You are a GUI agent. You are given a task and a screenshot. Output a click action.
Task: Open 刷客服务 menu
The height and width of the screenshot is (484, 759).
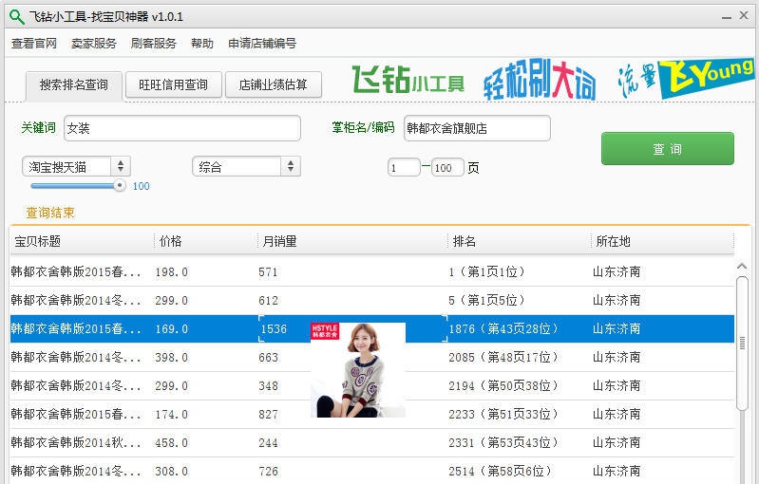(x=154, y=44)
